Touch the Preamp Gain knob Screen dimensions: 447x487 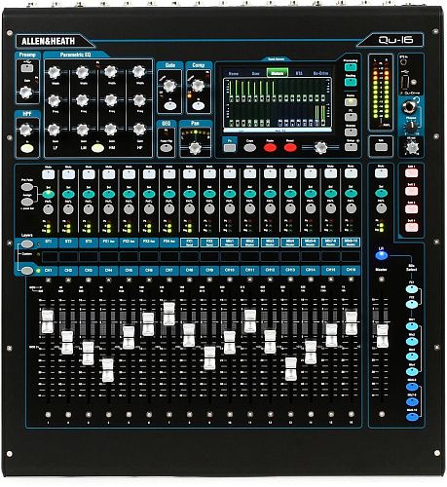click(26, 93)
